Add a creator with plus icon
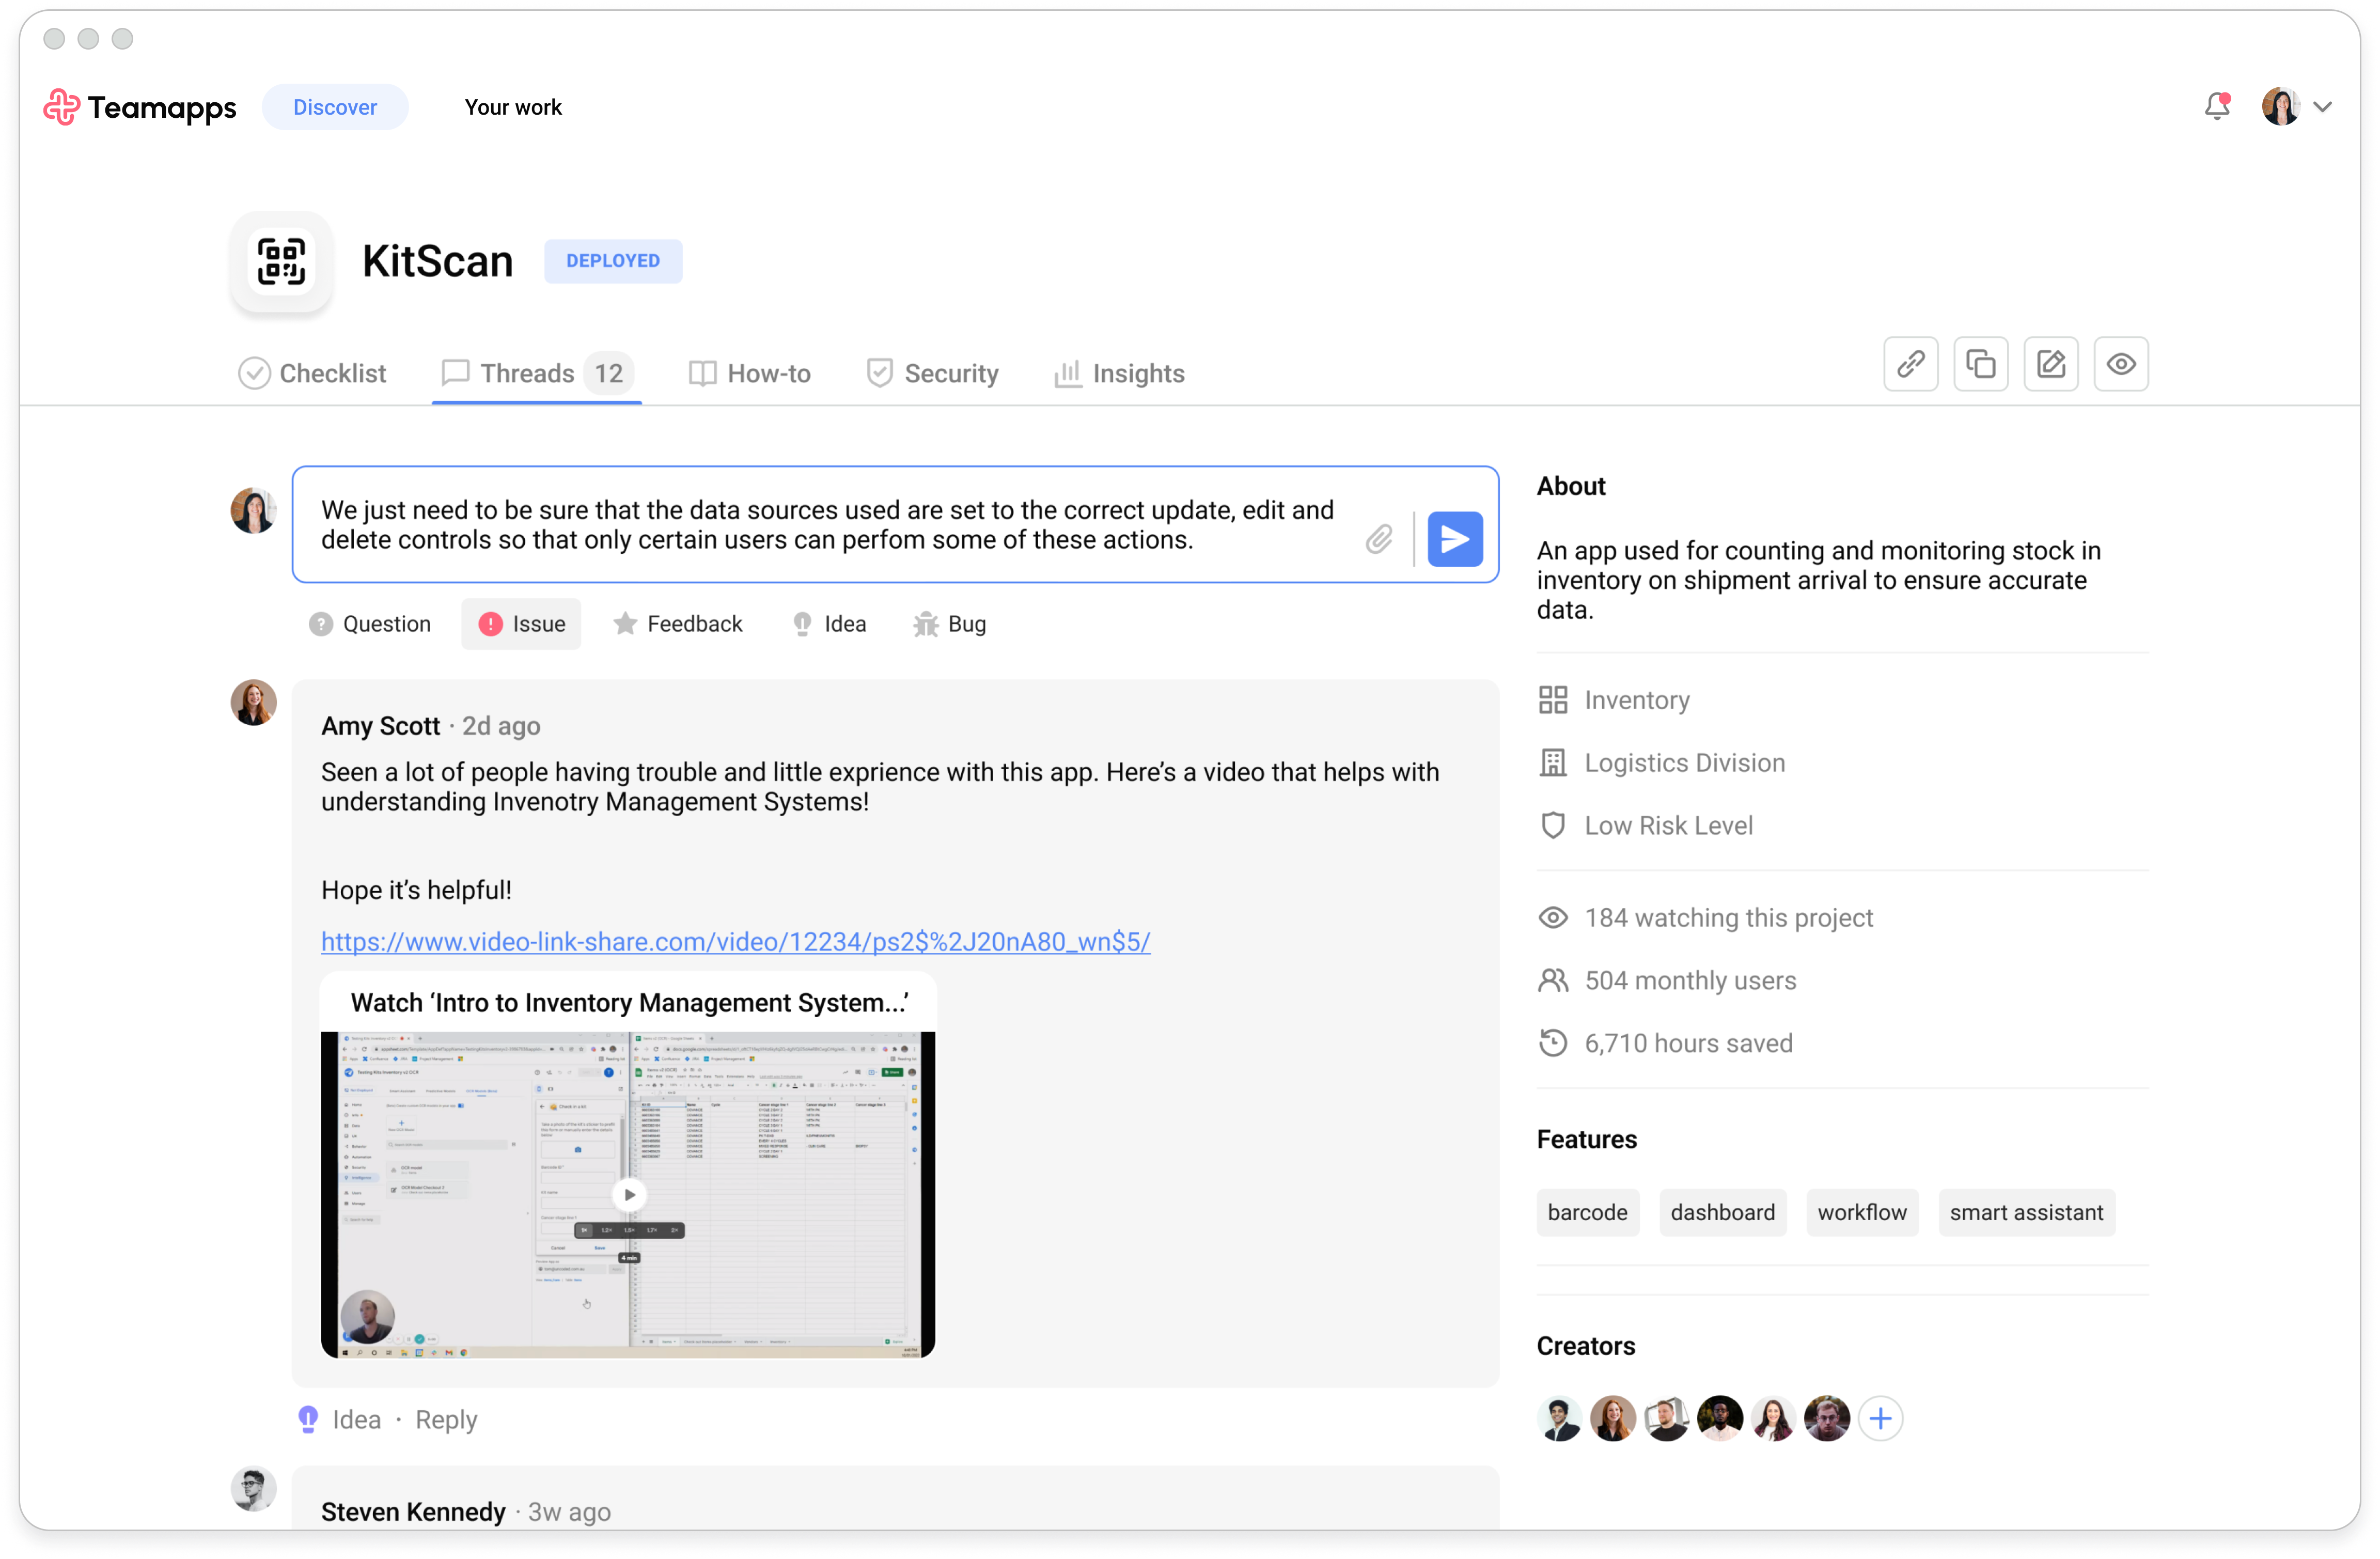Image resolution: width=2380 pixels, height=1559 pixels. pos(1880,1418)
